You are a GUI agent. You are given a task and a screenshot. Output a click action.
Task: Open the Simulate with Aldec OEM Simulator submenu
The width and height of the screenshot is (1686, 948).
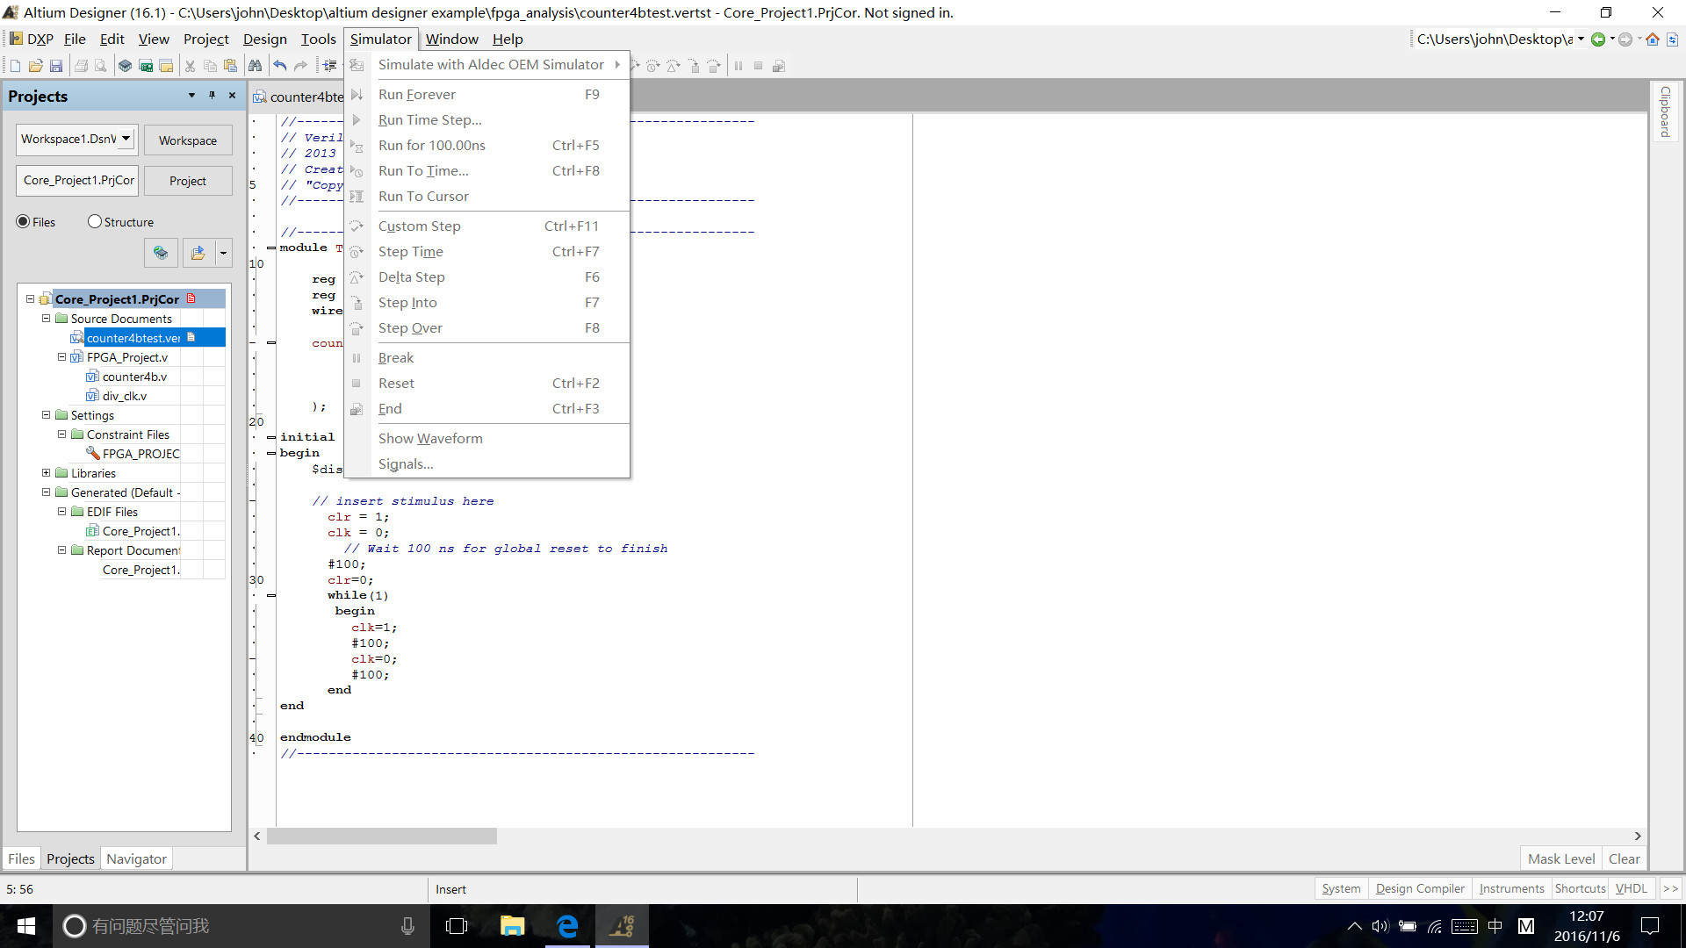(x=487, y=65)
